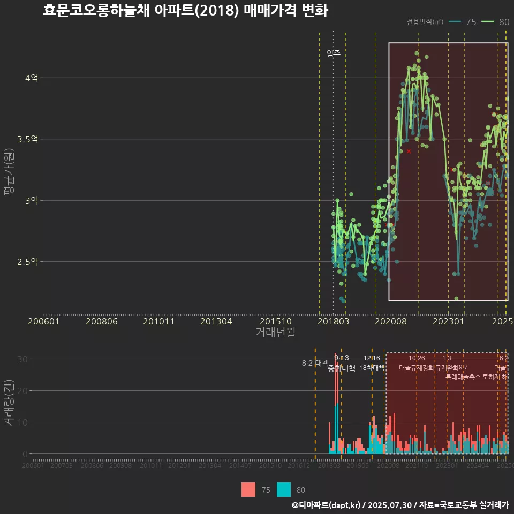Viewport: 514px width, 514px height.
Task: Click 201011 on the price chart axis
Action: point(158,321)
